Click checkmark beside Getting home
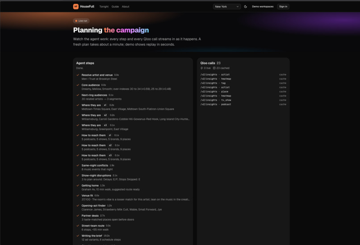This screenshot has height=245, width=360. pyautogui.click(x=78, y=186)
